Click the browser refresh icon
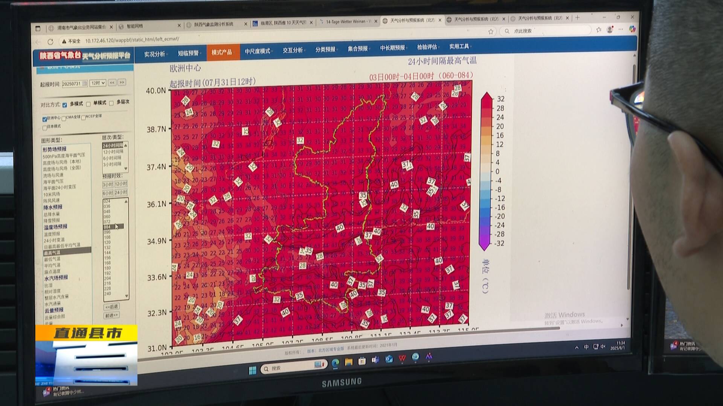723x406 pixels. tap(50, 41)
